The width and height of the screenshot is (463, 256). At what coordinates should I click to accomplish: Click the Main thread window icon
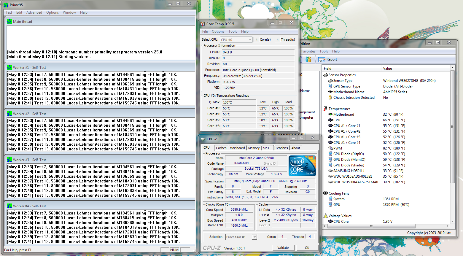pos(9,21)
